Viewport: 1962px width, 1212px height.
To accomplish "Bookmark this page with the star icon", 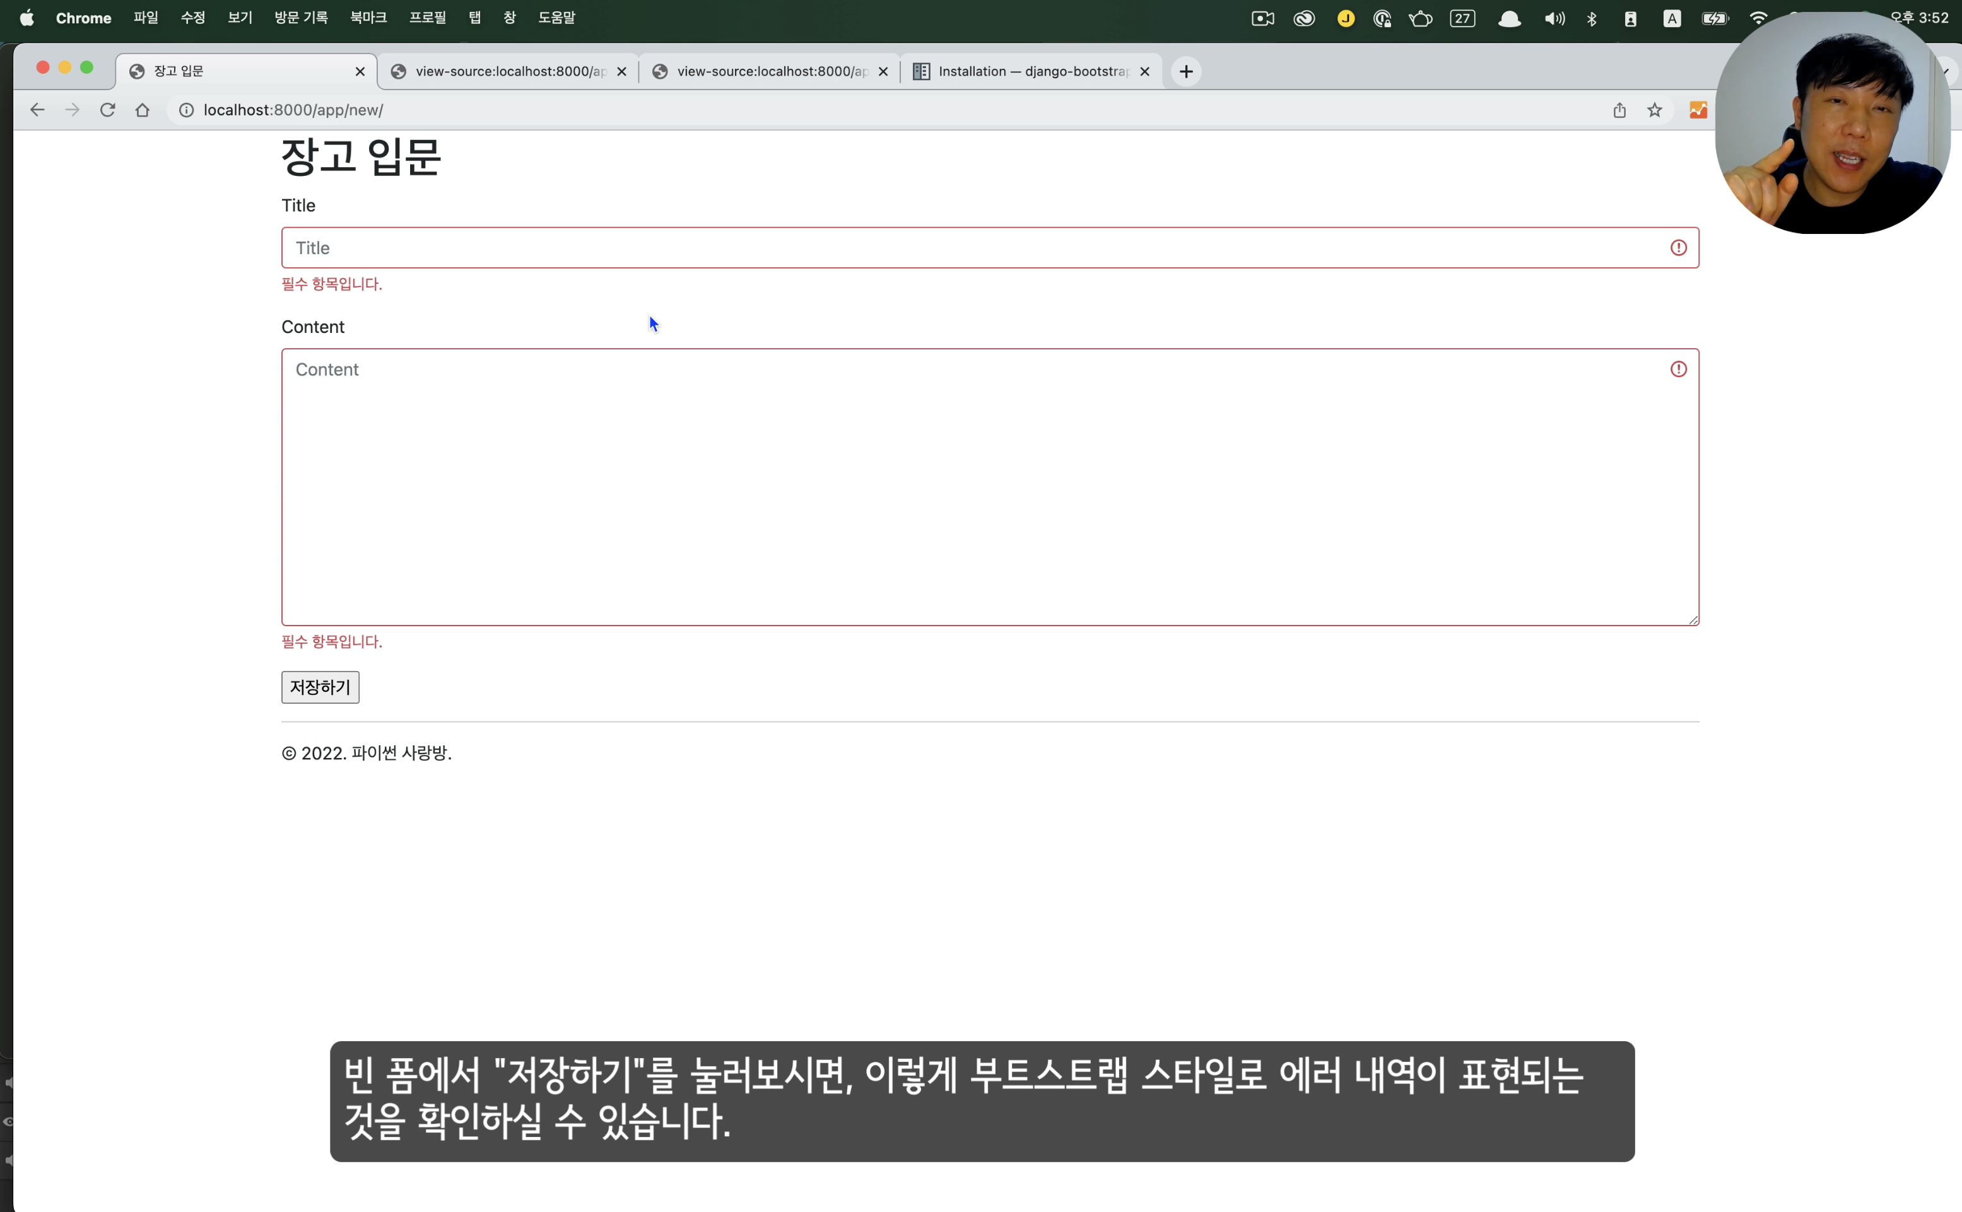I will pos(1654,110).
